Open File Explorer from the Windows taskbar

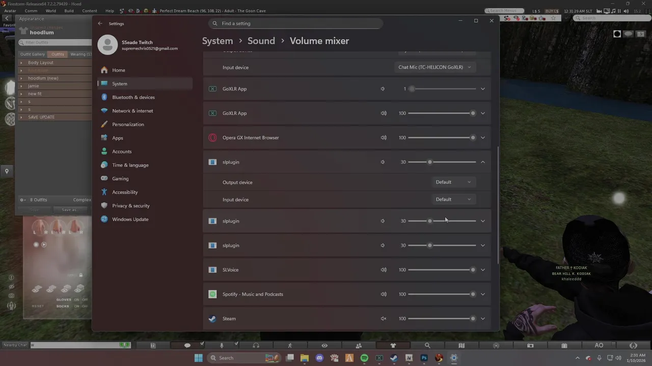(x=305, y=358)
